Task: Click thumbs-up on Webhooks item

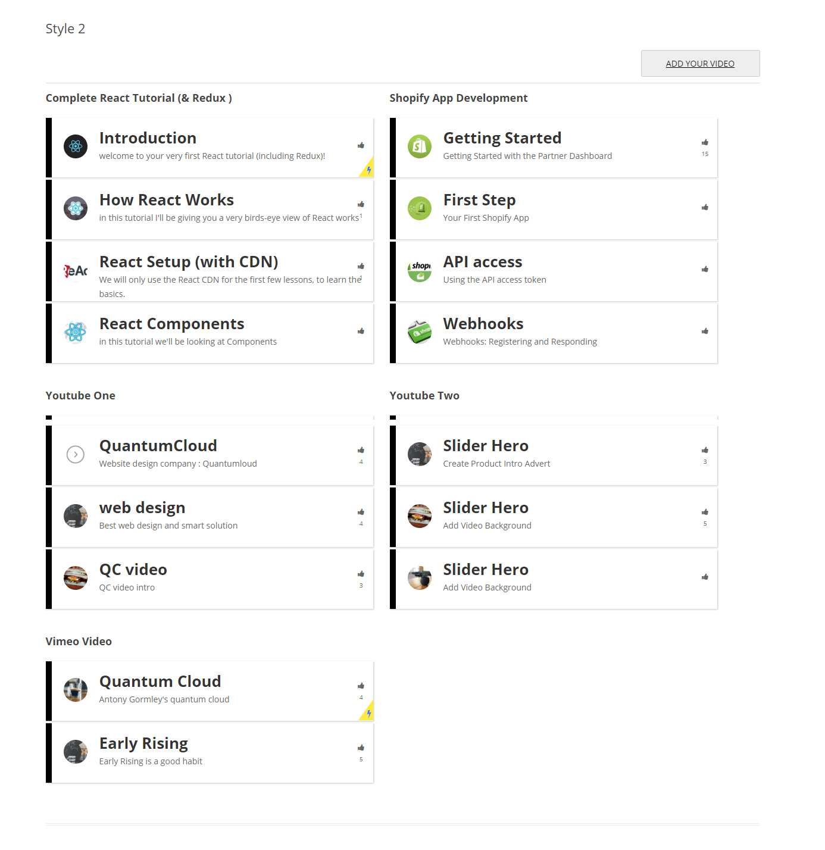Action: click(705, 331)
